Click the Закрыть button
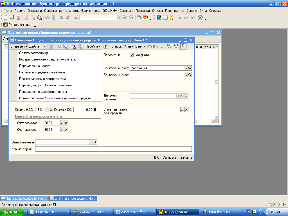 [x=186, y=157]
